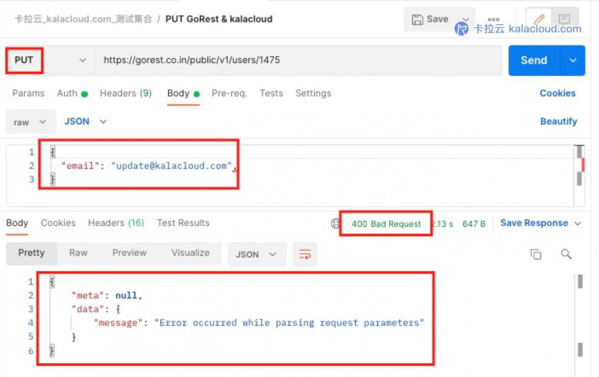Click the 2.13 s response time

(442, 224)
